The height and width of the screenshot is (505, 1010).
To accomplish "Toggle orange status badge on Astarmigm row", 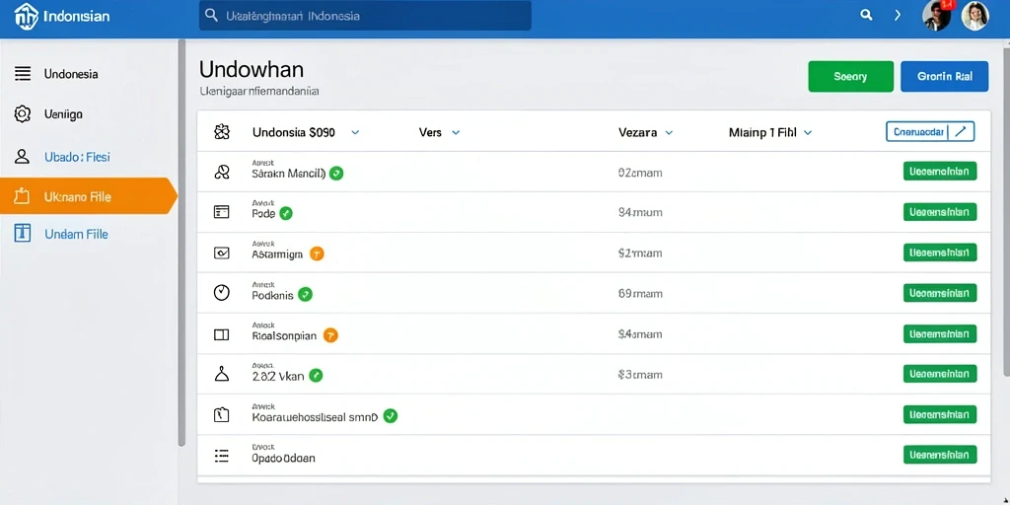I will pos(317,253).
